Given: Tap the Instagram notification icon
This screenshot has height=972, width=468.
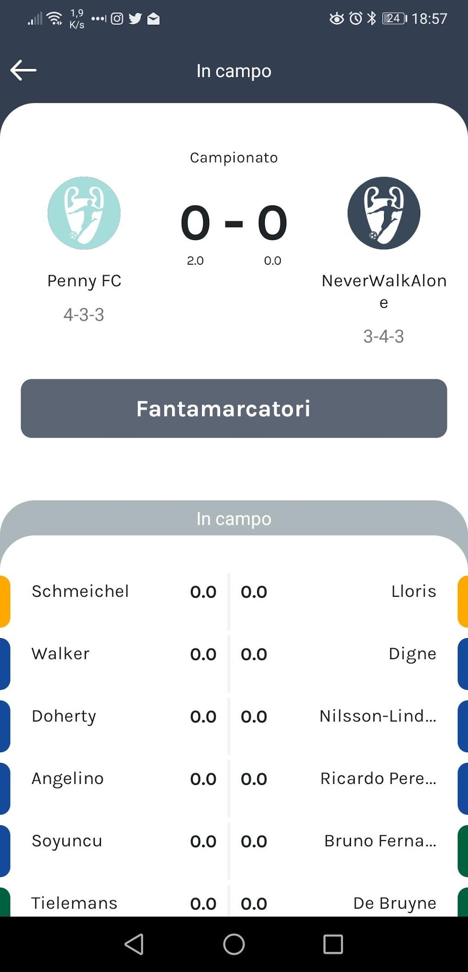Looking at the screenshot, I should [117, 18].
